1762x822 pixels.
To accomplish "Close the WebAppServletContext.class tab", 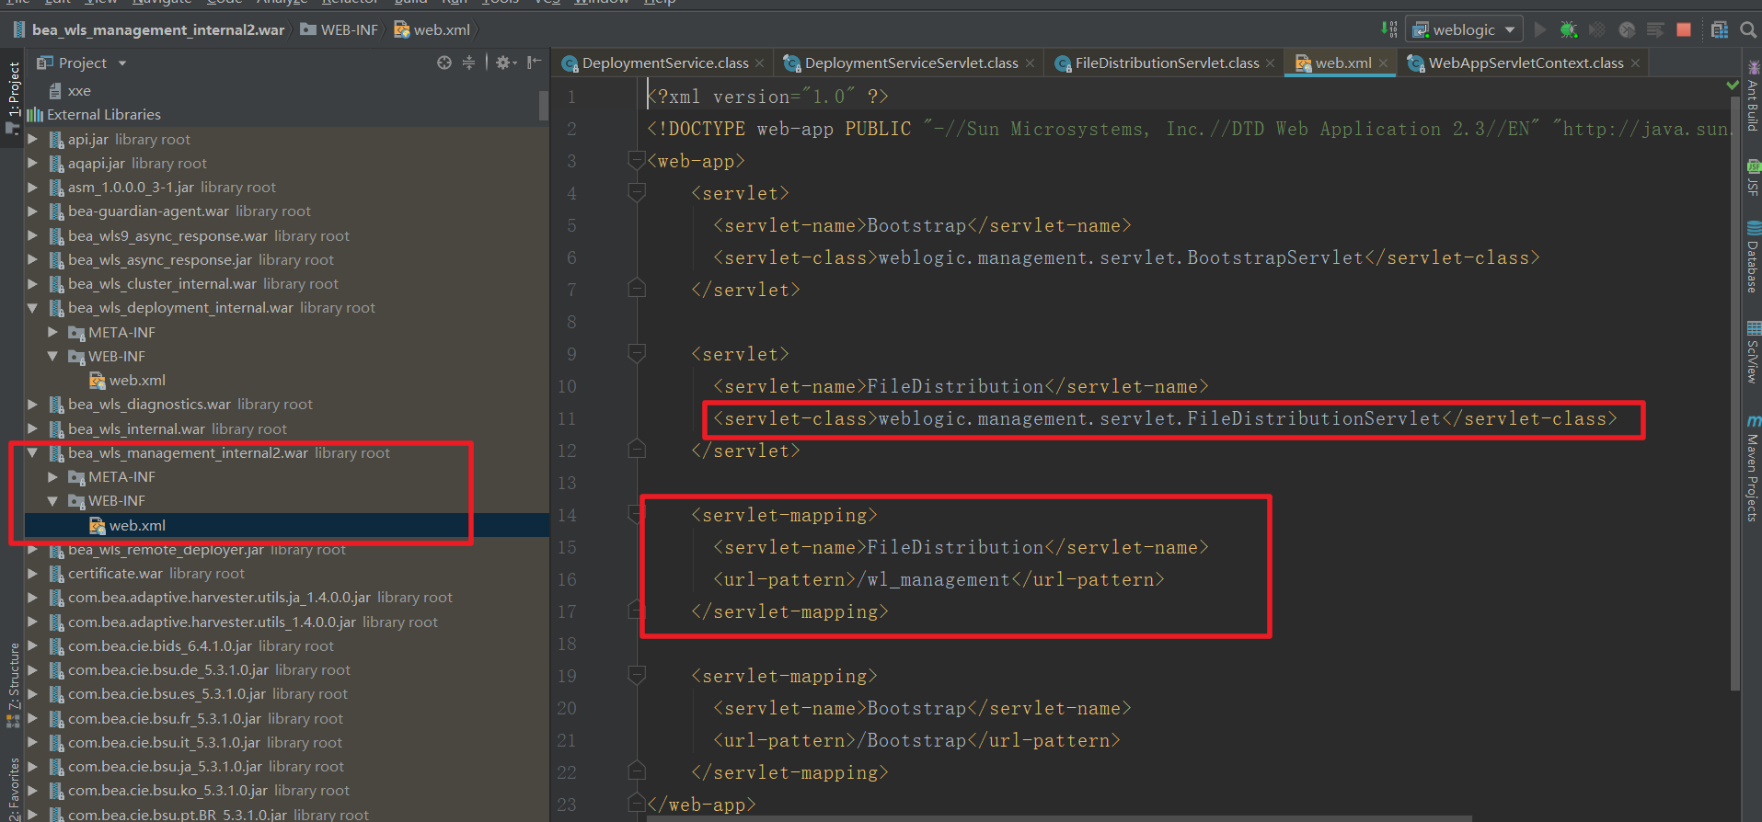I will click(x=1635, y=63).
